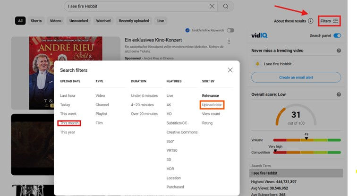The width and height of the screenshot is (357, 196).
Task: Filter by This month upload date
Action: tap(69, 123)
